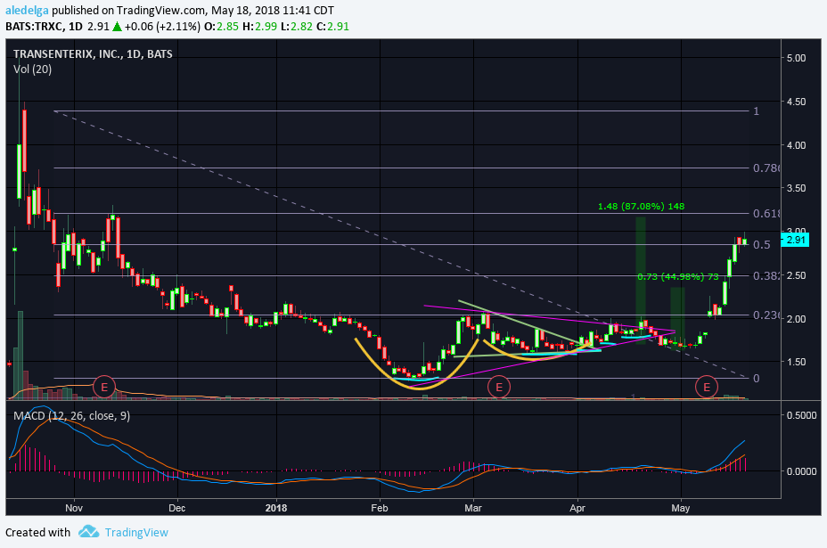Click the Fibonacci level 1 label

coord(756,111)
